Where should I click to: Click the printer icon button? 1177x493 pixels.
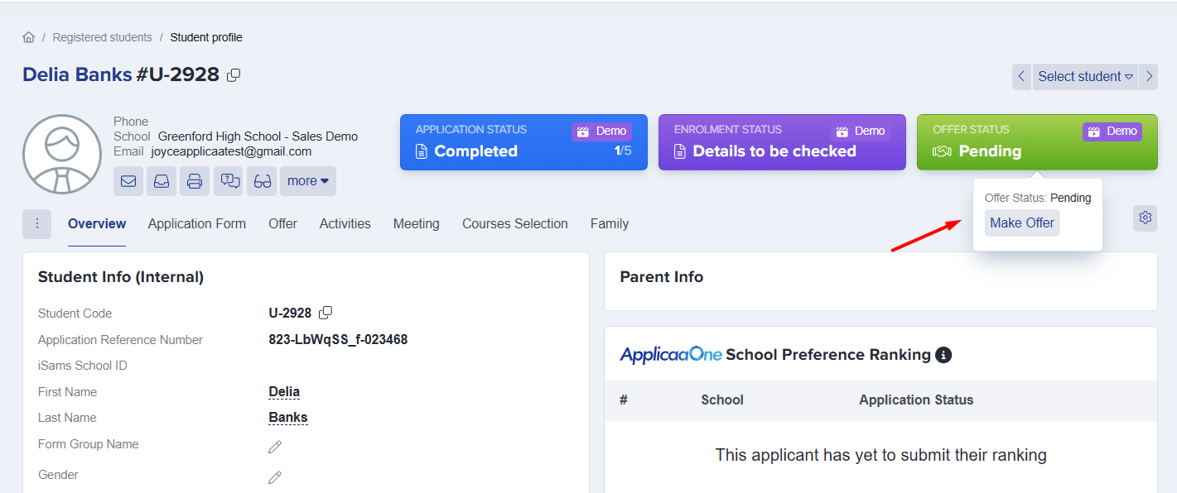pos(195,181)
